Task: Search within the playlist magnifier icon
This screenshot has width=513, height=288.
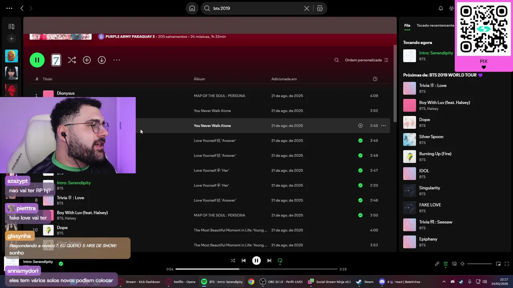Action: 337,60
